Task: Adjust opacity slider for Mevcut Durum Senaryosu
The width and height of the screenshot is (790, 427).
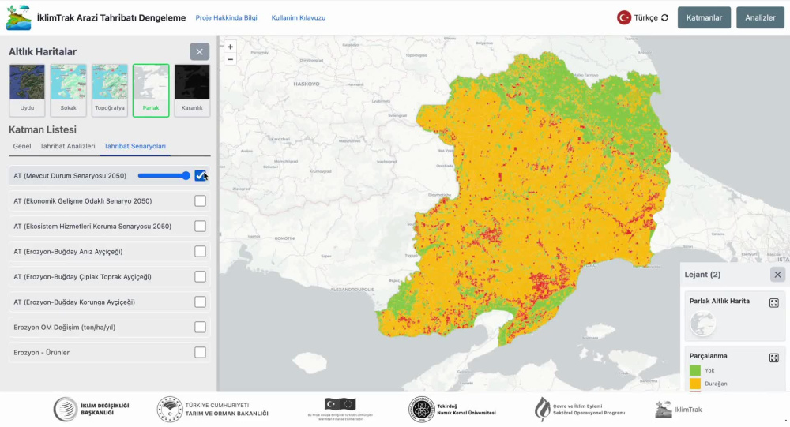Action: point(164,176)
